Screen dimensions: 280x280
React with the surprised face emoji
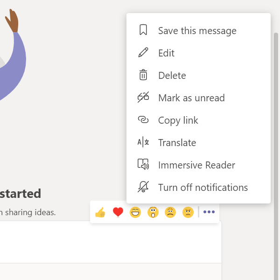coord(153,212)
